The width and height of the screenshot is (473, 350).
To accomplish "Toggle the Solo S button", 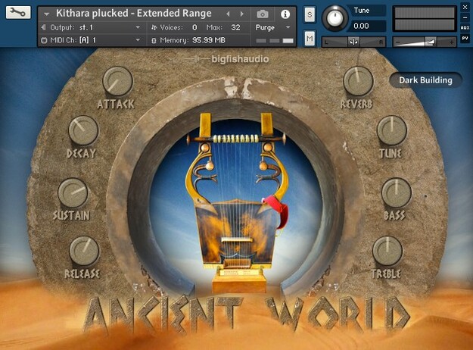I will point(310,14).
